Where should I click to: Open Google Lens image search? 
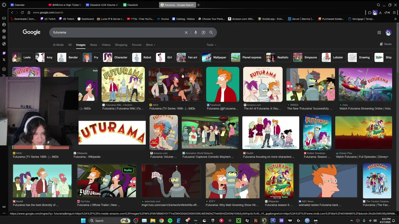[x=203, y=32]
